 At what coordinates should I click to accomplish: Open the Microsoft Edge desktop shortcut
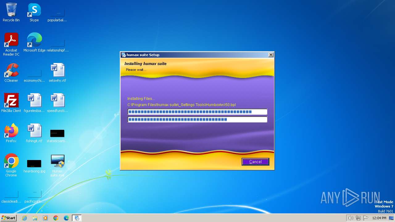tap(34, 43)
